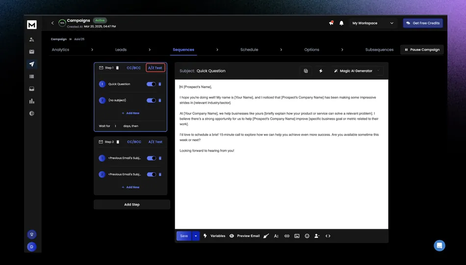
Task: Toggle second Step 2 variant switch
Action: [152, 175]
